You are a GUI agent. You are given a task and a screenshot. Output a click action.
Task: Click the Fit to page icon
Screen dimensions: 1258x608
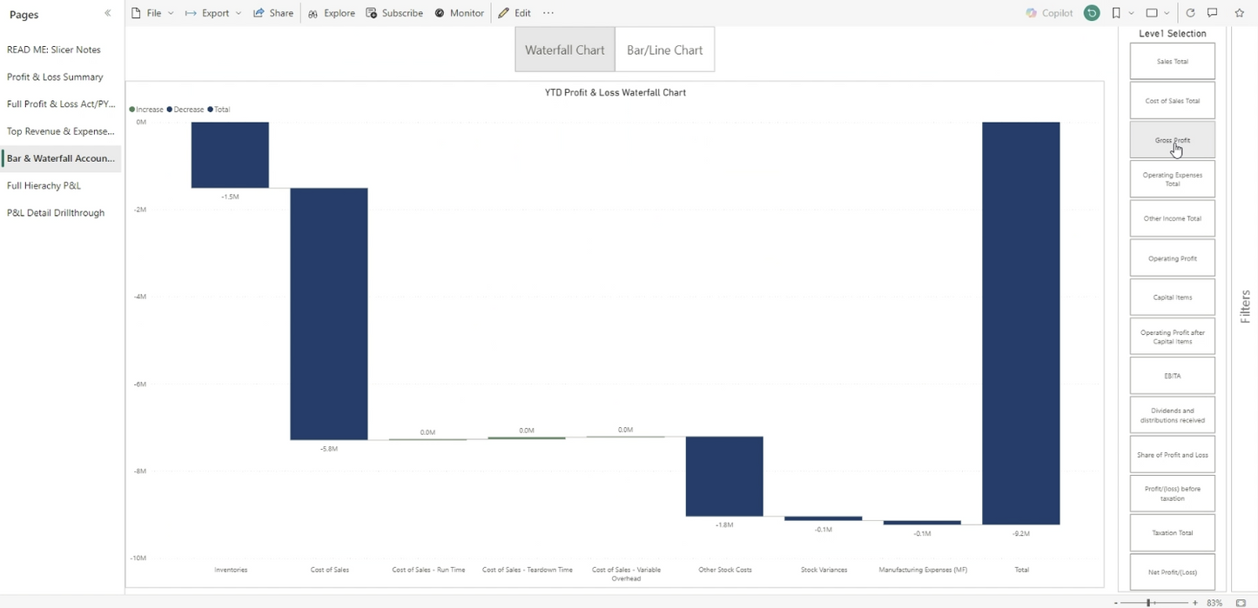pos(1241,602)
